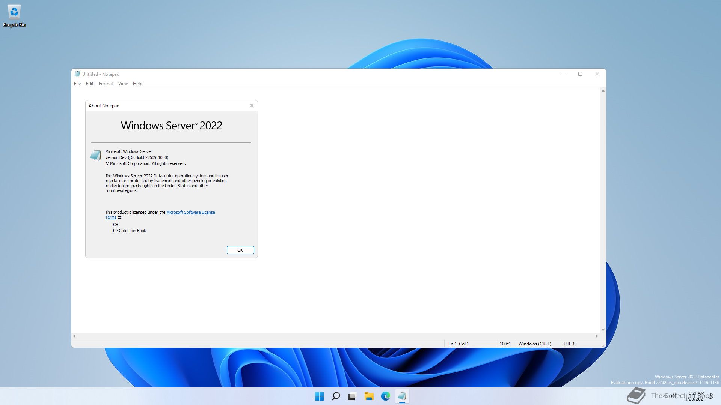
Task: Click 'Ln 1, Col 1' in status bar
Action: pyautogui.click(x=459, y=344)
